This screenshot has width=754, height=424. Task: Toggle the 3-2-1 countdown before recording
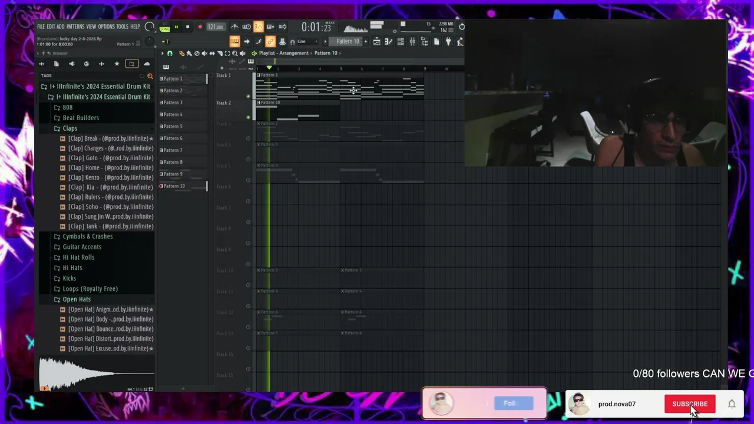click(x=259, y=27)
